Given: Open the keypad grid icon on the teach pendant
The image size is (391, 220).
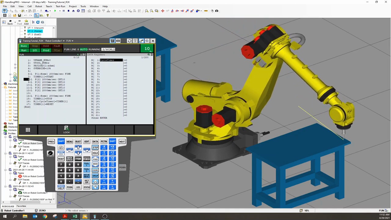Looking at the screenshot, I should click(27, 130).
